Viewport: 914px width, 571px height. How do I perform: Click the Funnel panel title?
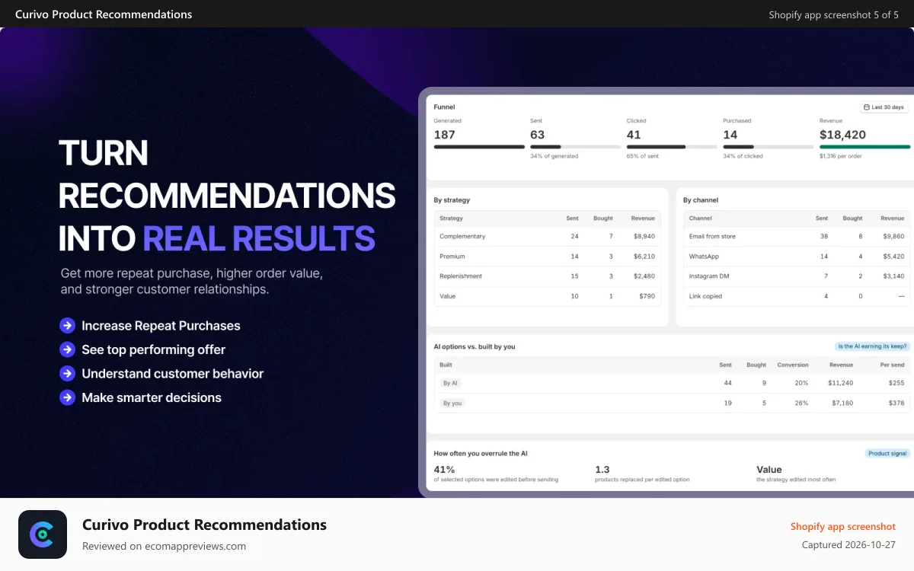tap(444, 107)
